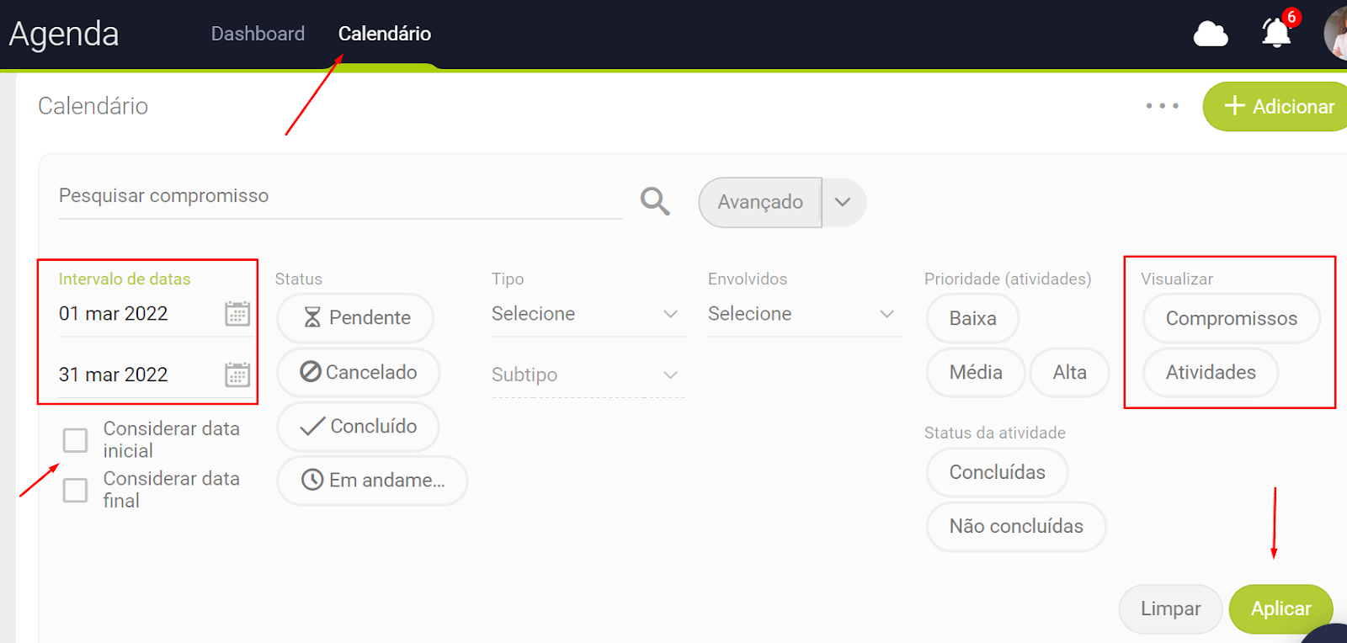Open the start date calendar picker icon
Screen dimensions: 1347x643
tap(237, 314)
